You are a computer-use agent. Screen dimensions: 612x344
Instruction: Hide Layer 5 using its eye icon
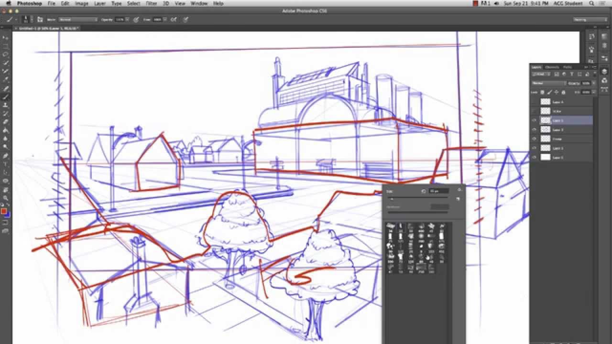(534, 120)
